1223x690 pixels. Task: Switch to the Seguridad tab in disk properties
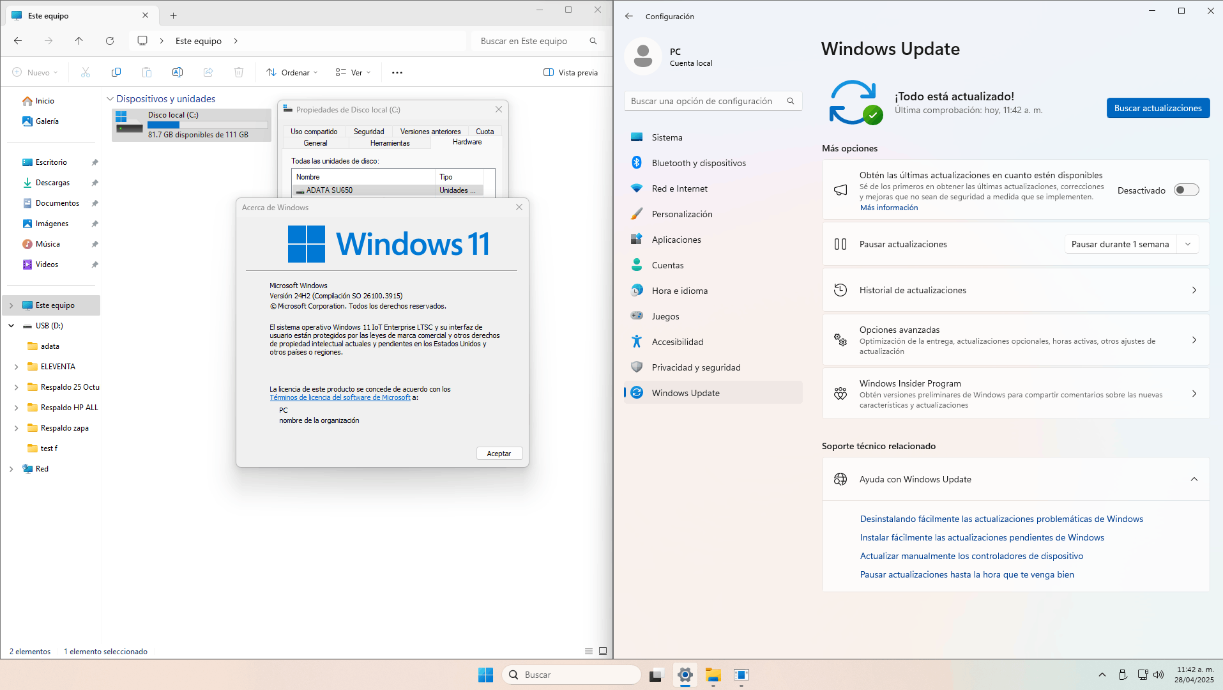click(x=369, y=132)
